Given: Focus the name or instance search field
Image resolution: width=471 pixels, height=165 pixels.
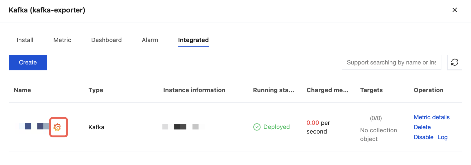Looking at the screenshot, I should [x=391, y=62].
